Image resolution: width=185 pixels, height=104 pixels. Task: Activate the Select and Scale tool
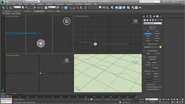[x=46, y=8]
